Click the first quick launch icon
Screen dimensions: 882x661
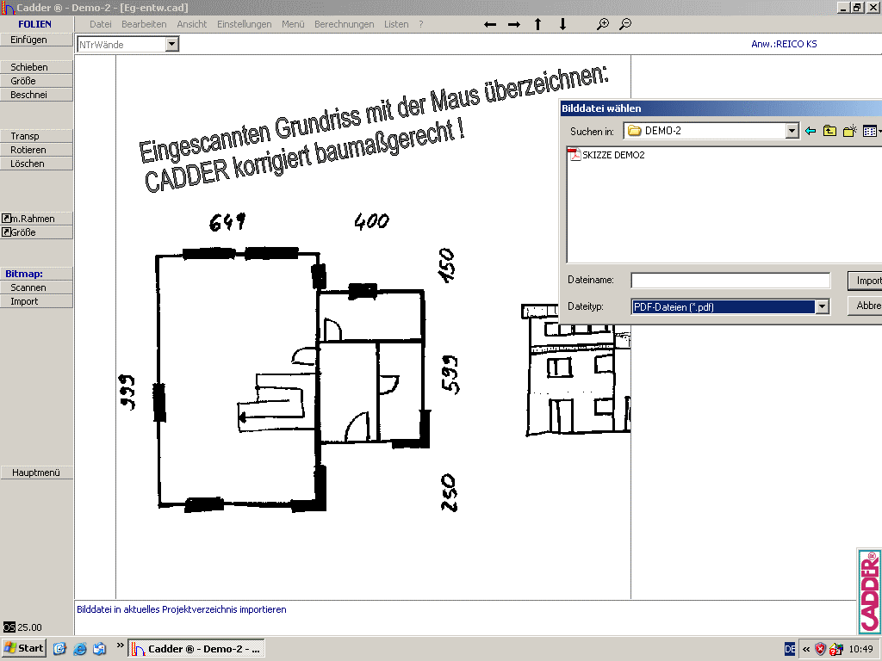coord(59,649)
